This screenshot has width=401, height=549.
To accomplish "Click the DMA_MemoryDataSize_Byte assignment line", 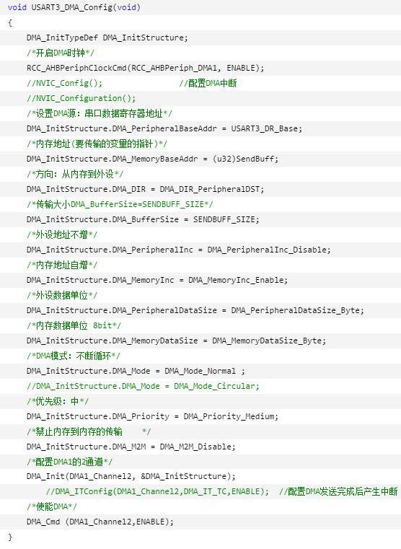I will tap(176, 341).
